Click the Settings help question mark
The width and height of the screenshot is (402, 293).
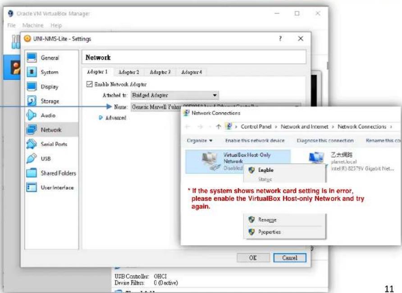click(280, 39)
